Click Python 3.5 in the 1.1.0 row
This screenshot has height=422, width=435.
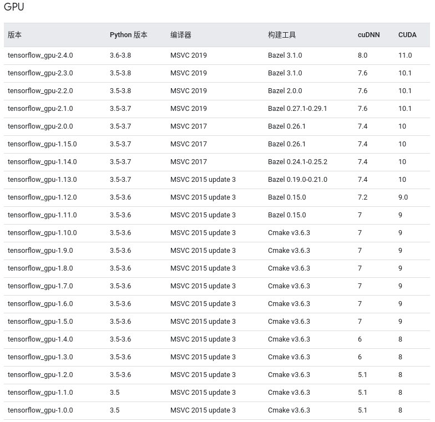pos(114,393)
